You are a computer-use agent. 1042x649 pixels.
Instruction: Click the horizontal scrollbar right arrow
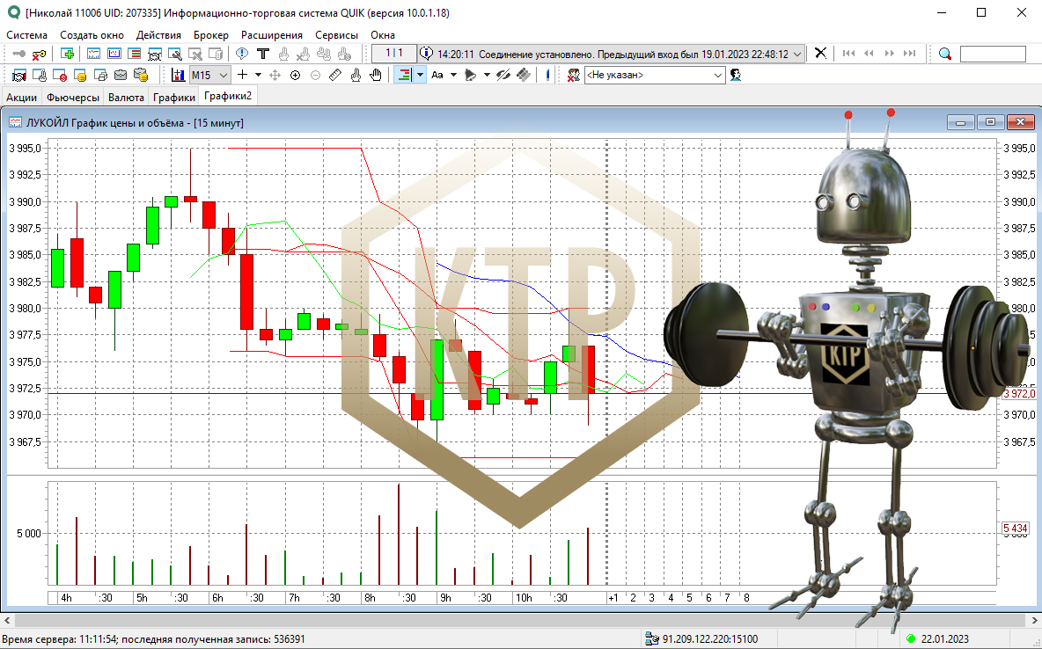[x=1034, y=621]
